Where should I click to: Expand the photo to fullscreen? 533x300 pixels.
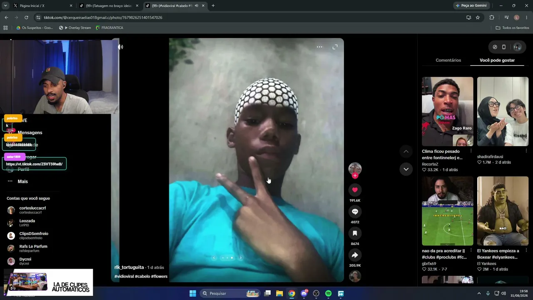point(335,47)
